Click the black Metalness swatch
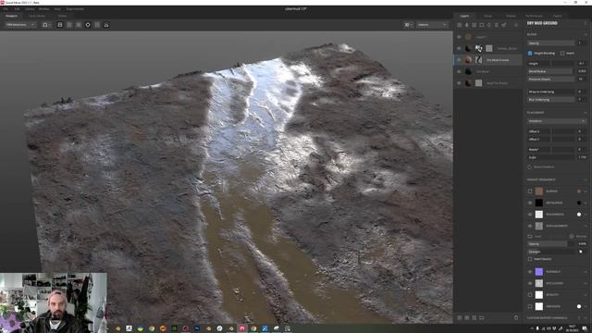 [538, 203]
